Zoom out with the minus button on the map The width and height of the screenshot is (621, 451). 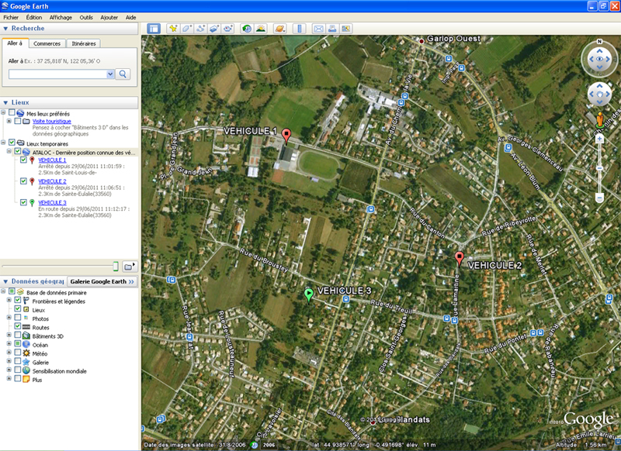tap(599, 198)
